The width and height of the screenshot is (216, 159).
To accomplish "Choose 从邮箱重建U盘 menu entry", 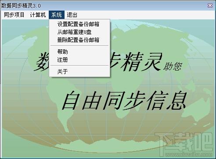I will click(x=79, y=32).
